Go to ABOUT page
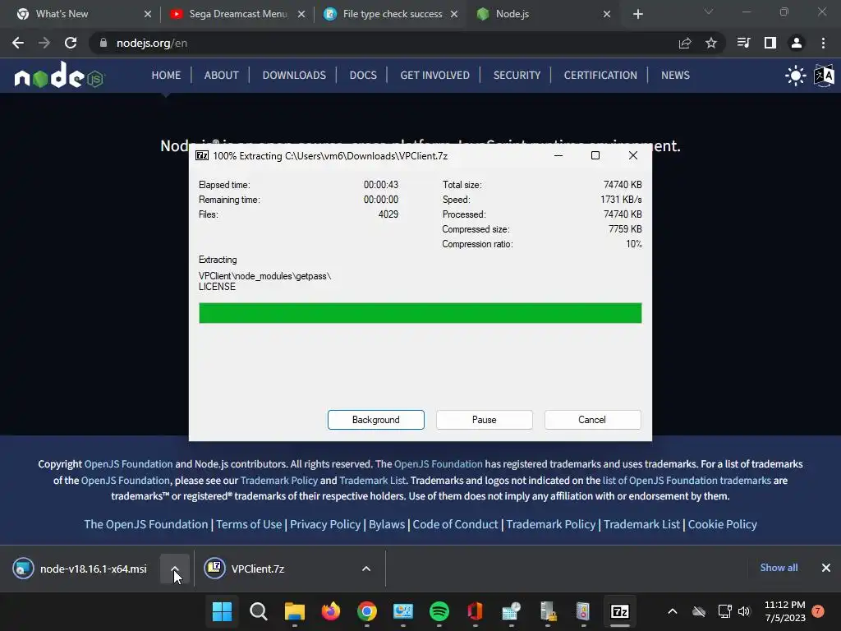 click(x=221, y=75)
